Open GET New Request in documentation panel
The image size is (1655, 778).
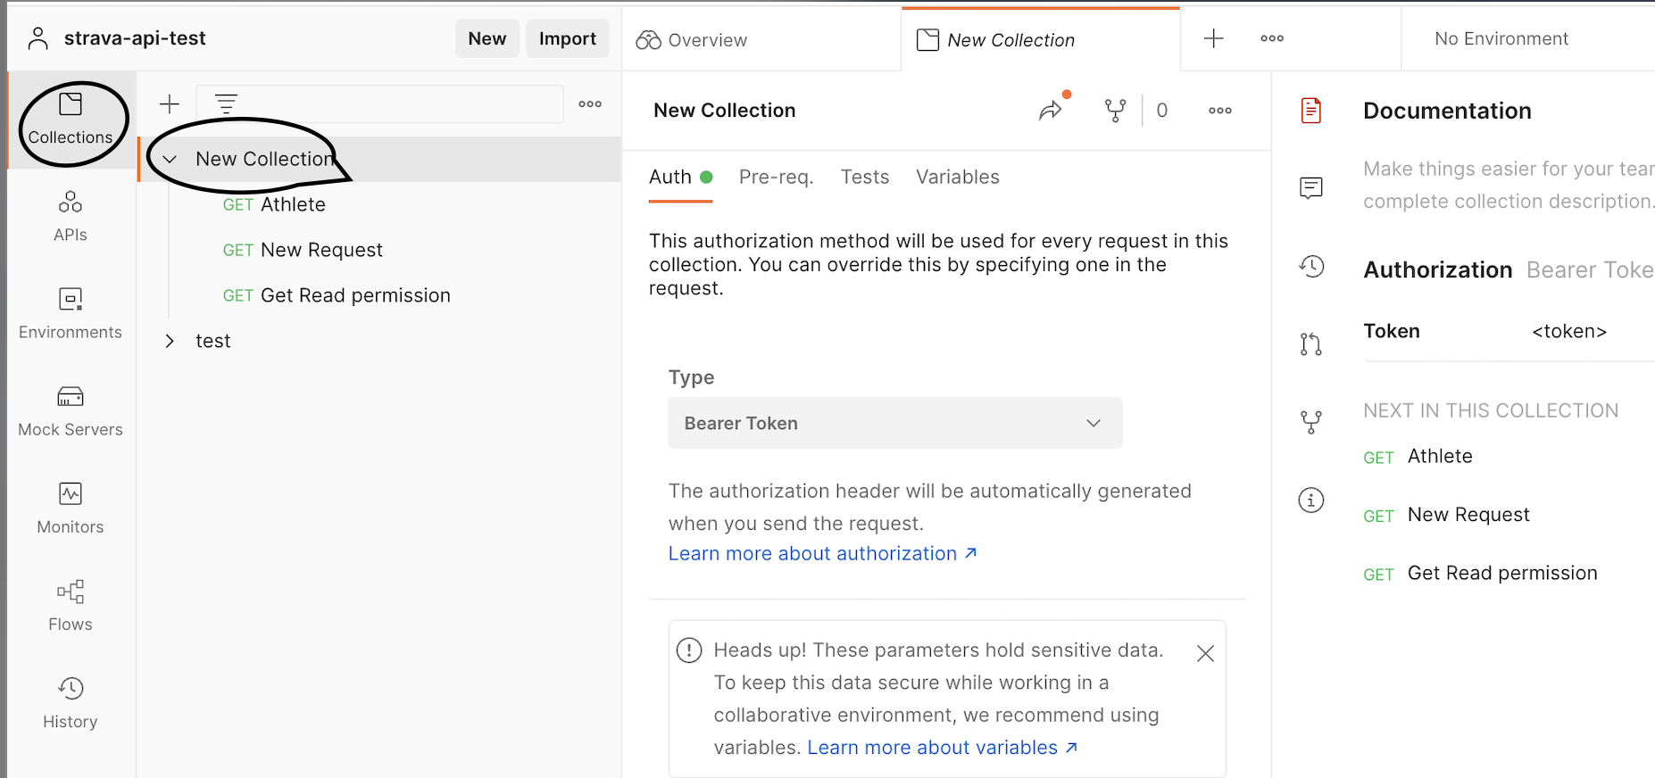(1447, 515)
